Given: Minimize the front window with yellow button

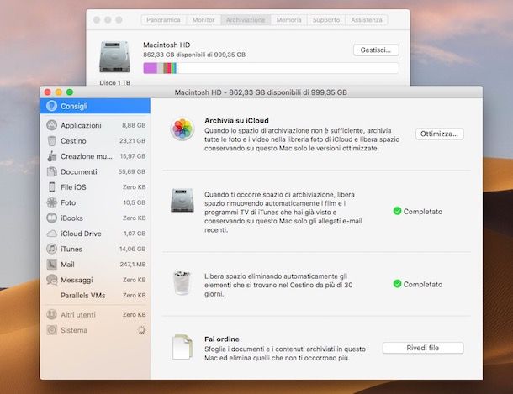Looking at the screenshot, I should [x=59, y=92].
